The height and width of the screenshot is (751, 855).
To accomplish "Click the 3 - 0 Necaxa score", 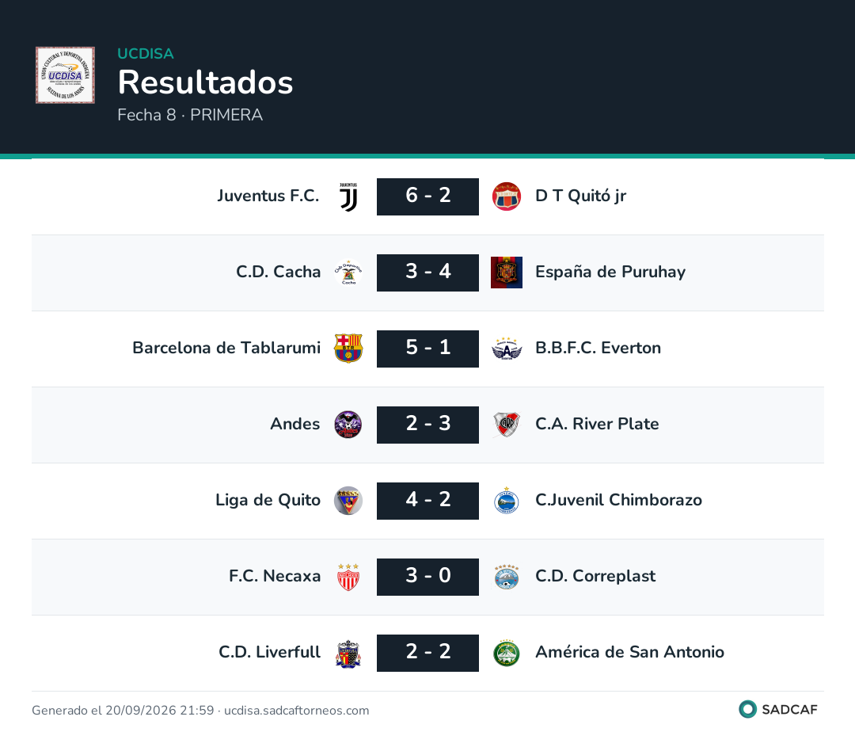I will [x=428, y=577].
